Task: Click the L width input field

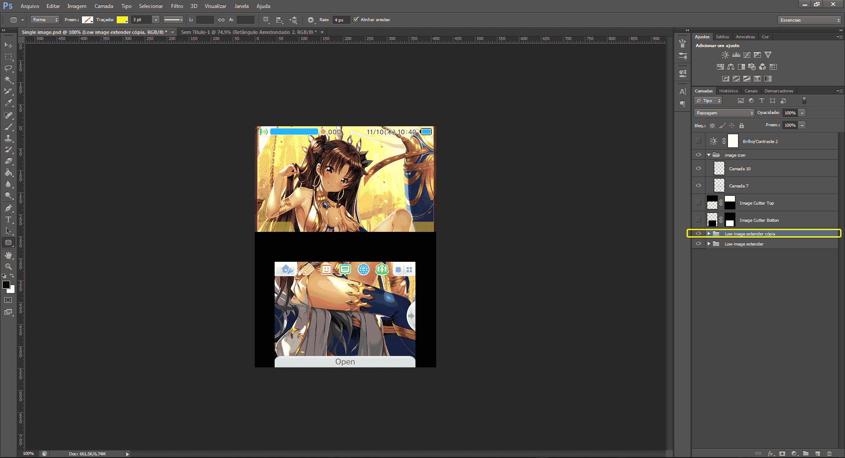Action: tap(205, 20)
